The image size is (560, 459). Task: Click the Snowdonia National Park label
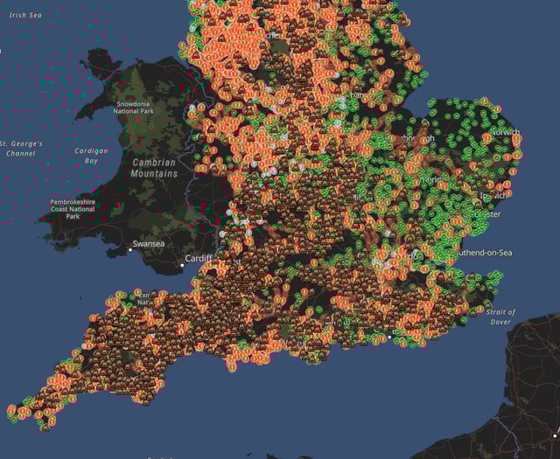139,108
